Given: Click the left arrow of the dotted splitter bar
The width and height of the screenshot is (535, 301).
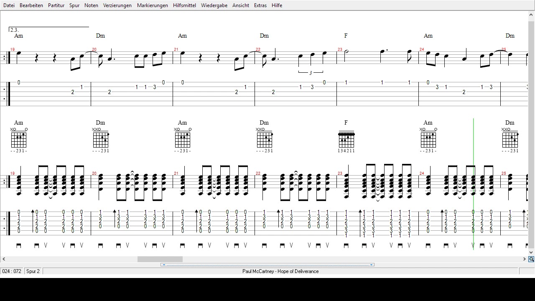Looking at the screenshot, I should pyautogui.click(x=163, y=265).
